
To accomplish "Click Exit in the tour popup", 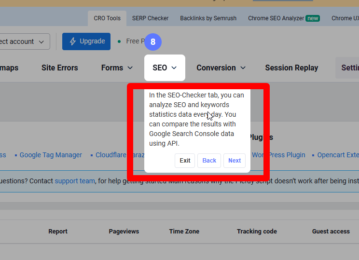I will (x=185, y=161).
